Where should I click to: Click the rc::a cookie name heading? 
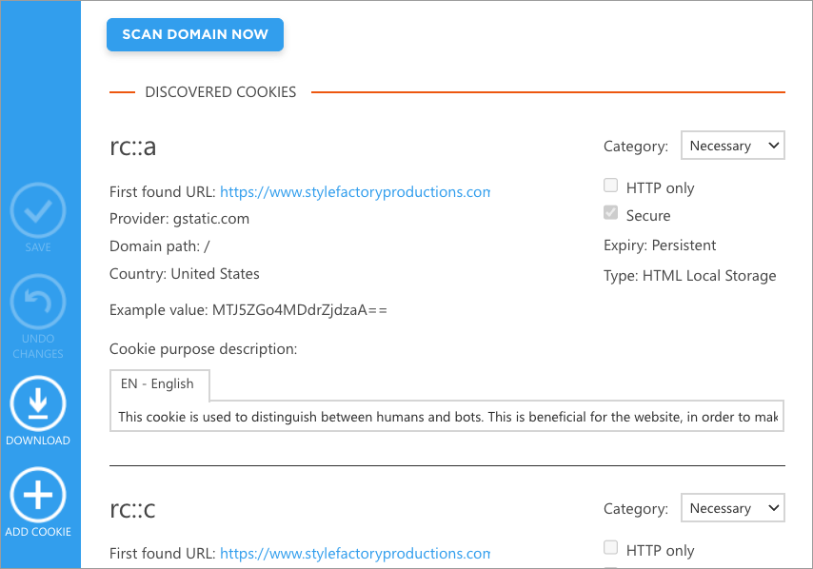pyautogui.click(x=133, y=147)
